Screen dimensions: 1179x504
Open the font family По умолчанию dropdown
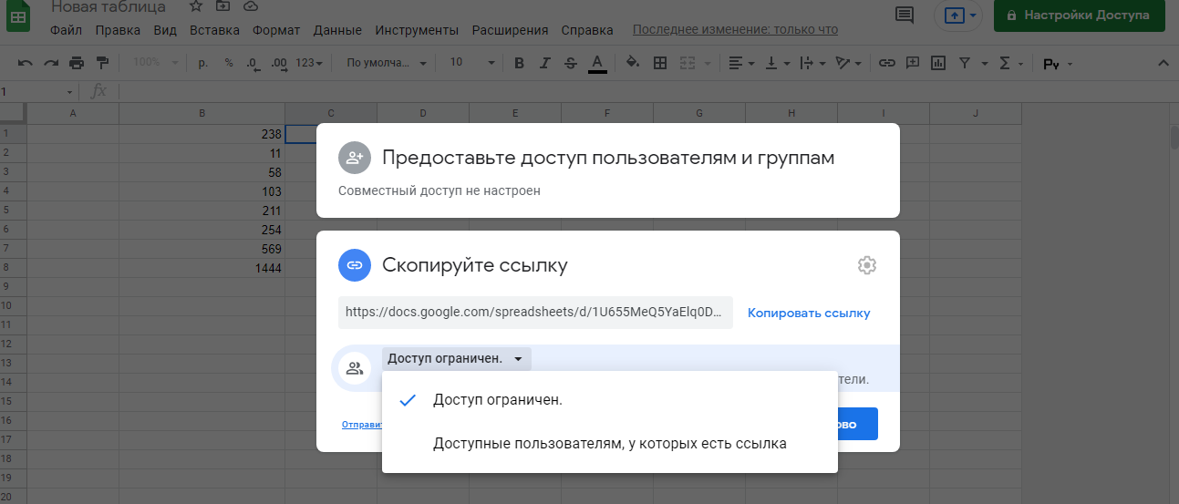(387, 63)
